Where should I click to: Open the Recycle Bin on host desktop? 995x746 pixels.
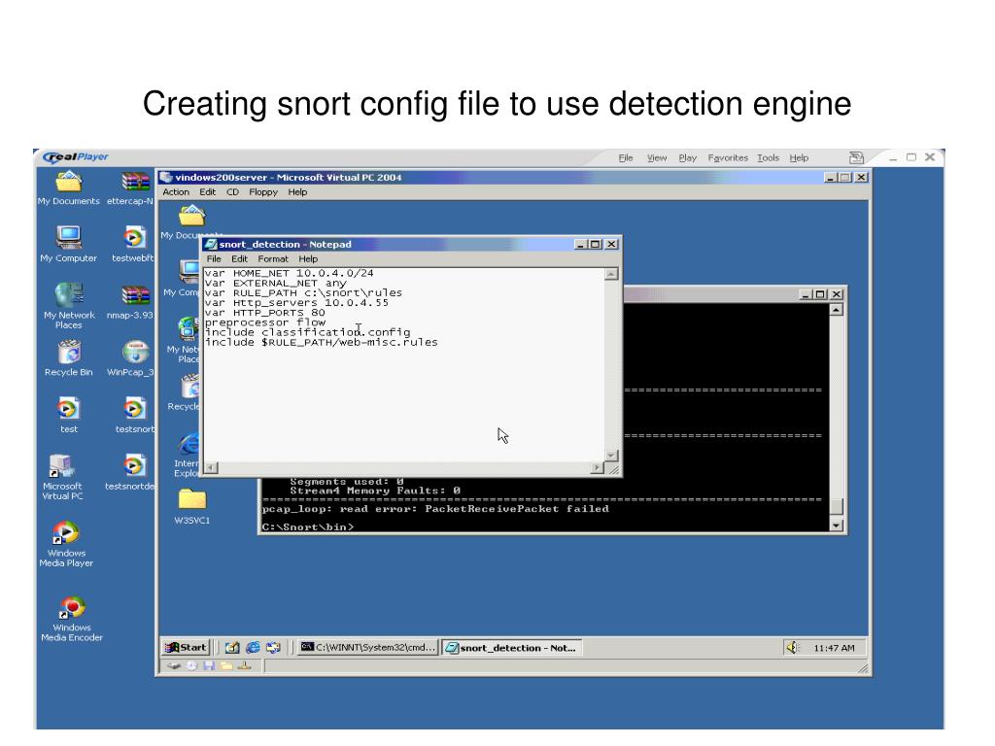(x=69, y=358)
